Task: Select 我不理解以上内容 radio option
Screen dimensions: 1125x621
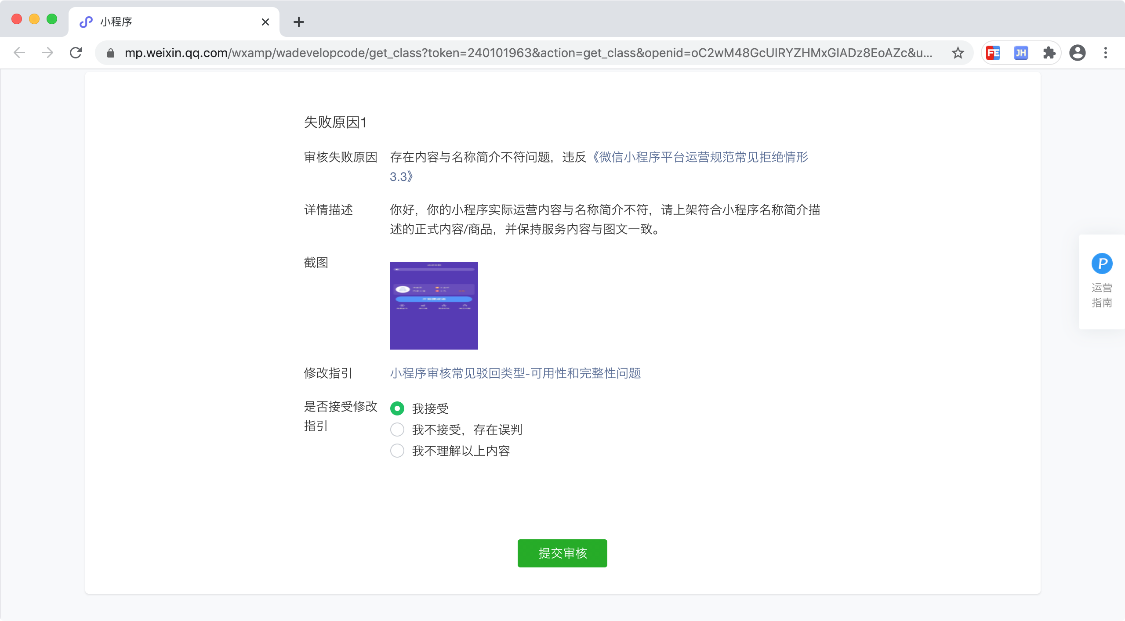Action: point(397,451)
